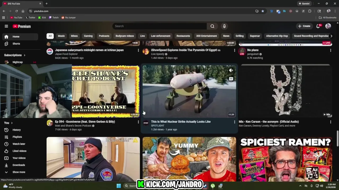The height and width of the screenshot is (190, 339).
Task: Reload the browser page
Action: (16, 11)
